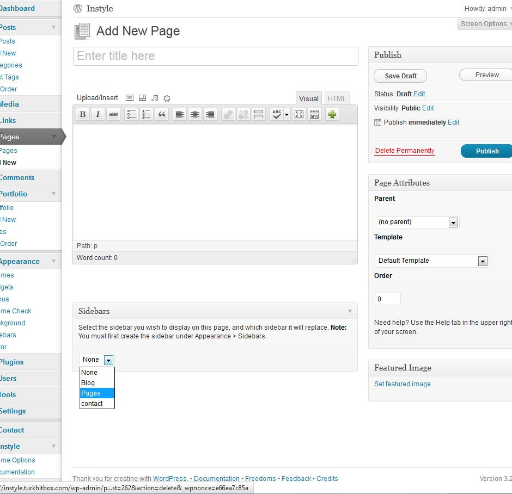This screenshot has height=494, width=512.
Task: Click the WordPress logo icon
Action: coord(78,8)
